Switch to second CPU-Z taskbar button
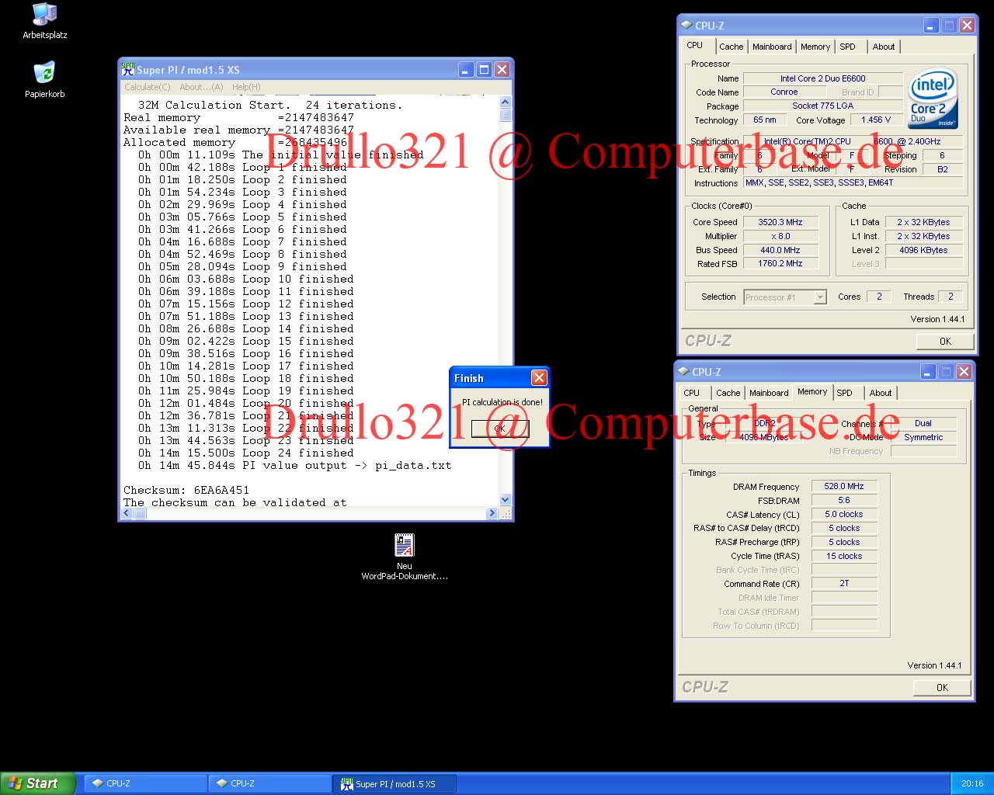The image size is (994, 795). pos(269,783)
